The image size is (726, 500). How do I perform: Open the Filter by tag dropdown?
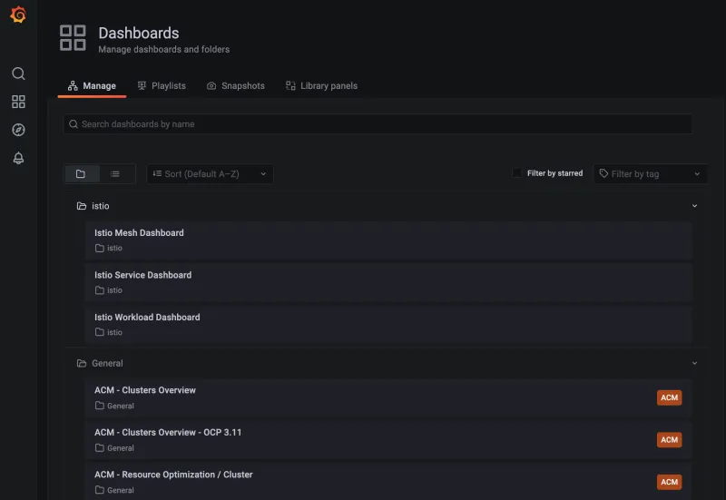tap(650, 174)
